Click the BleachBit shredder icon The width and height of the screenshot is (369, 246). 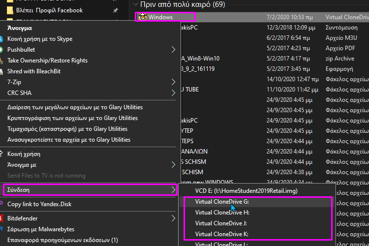(x=1, y=71)
